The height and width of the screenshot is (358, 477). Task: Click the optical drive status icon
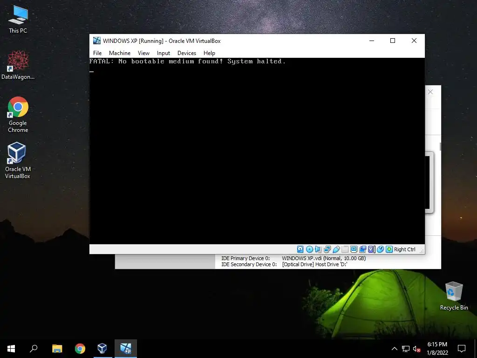[x=309, y=249]
